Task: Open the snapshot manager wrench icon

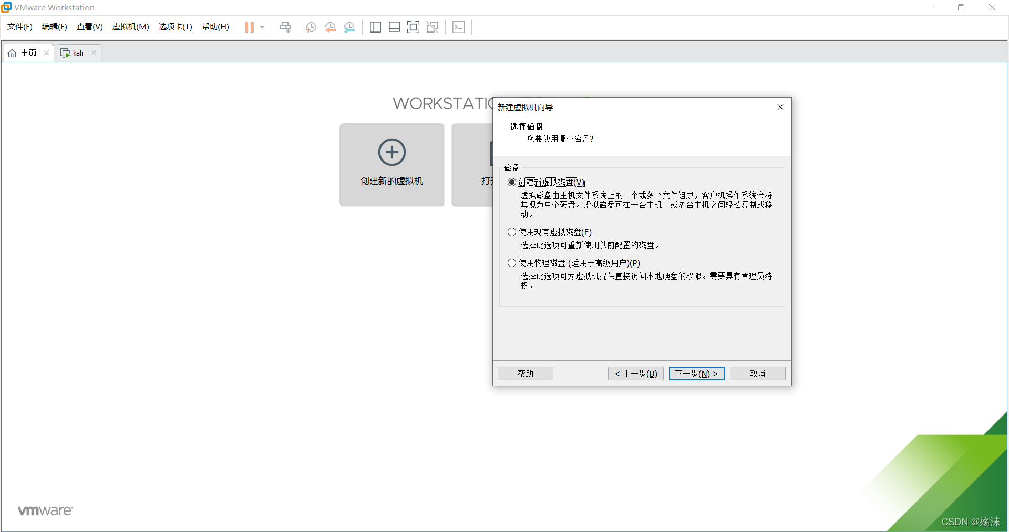Action: point(349,27)
